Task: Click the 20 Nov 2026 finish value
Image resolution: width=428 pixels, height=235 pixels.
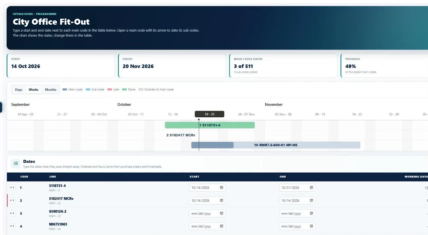Action: (x=138, y=66)
